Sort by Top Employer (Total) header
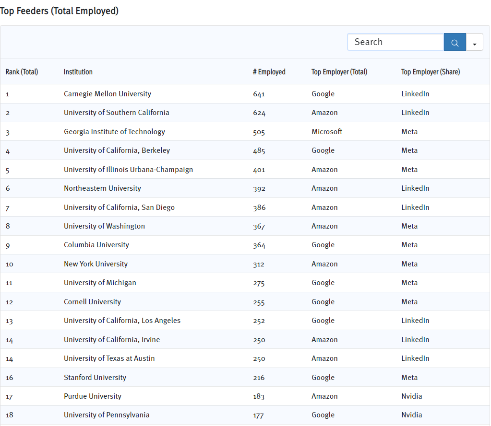Screen dimensions: 491x426 coord(339,72)
